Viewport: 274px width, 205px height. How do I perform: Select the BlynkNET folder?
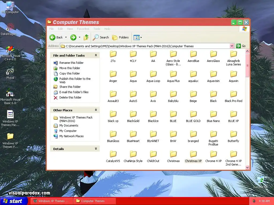[x=153, y=136]
